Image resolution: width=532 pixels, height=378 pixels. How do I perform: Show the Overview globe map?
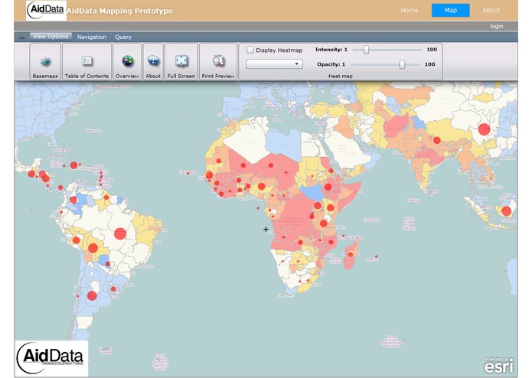click(127, 62)
